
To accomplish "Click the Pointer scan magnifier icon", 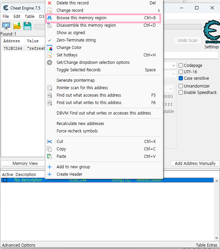I will point(50,88).
